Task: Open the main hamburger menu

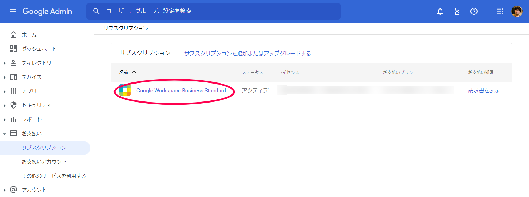Action: [13, 11]
